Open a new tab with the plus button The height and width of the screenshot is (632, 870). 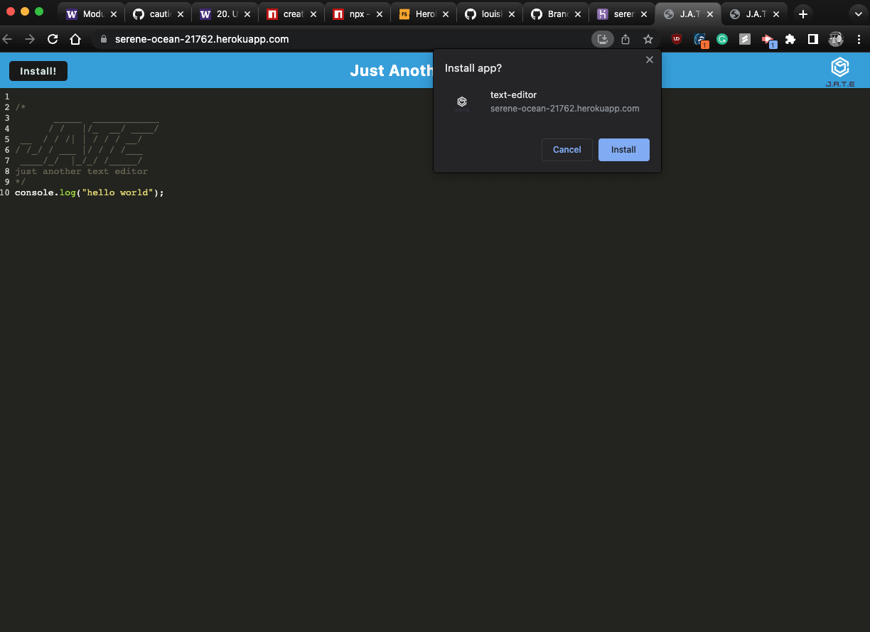click(x=803, y=13)
